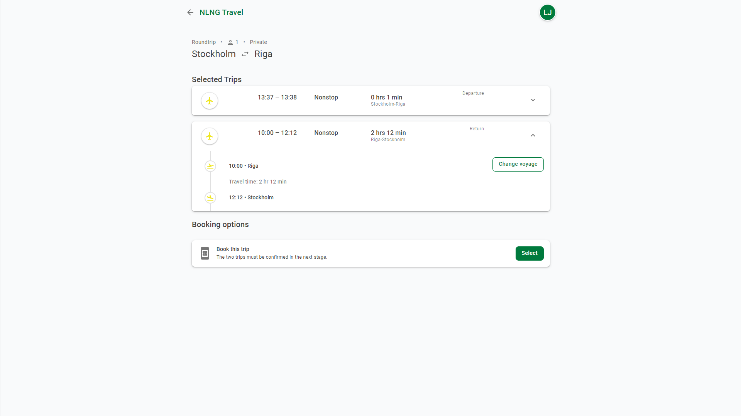741x416 pixels.
Task: Collapse the Return trip details
Action: point(533,135)
